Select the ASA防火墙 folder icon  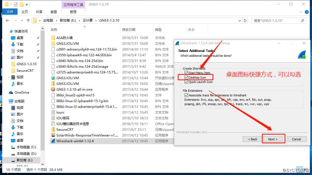[53, 38]
